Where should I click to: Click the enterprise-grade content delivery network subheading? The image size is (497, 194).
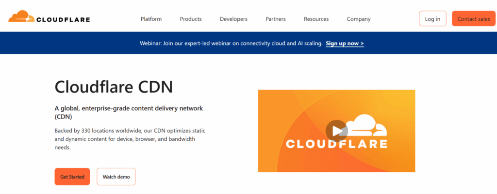click(129, 113)
